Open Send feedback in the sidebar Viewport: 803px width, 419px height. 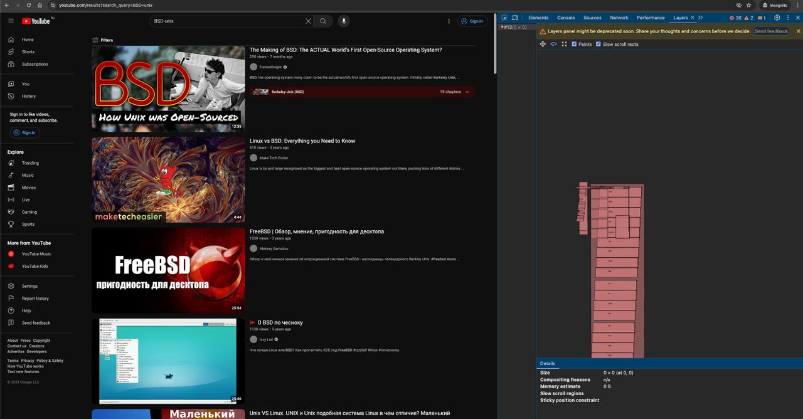[x=38, y=323]
